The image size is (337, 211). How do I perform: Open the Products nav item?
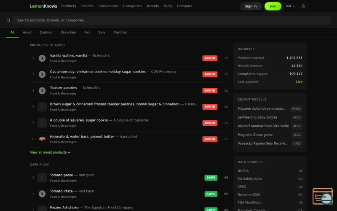coord(69,6)
